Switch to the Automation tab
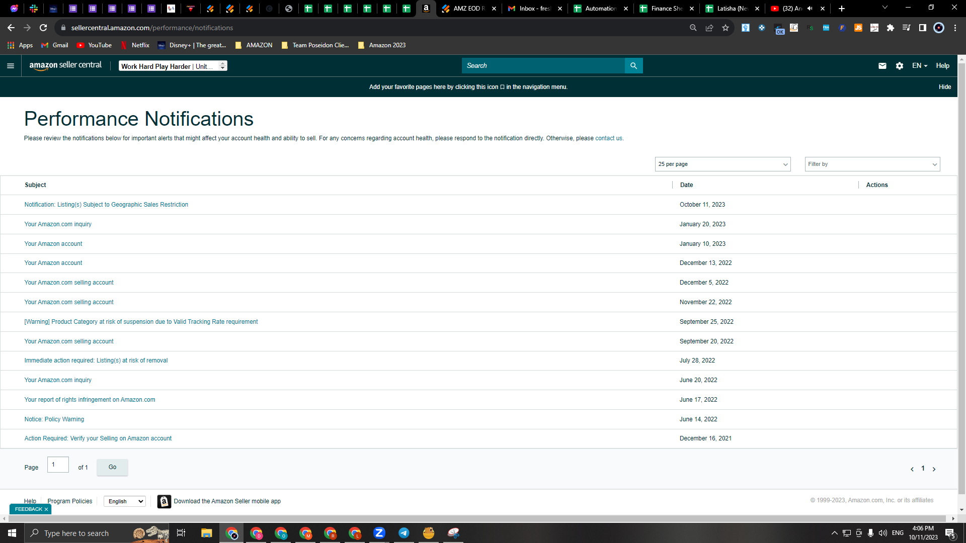The height and width of the screenshot is (543, 966). [x=601, y=9]
